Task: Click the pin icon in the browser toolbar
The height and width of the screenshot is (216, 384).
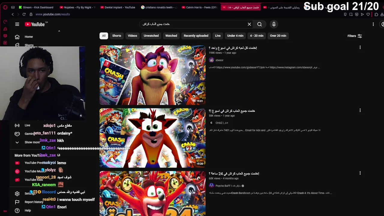Action: (x=345, y=14)
